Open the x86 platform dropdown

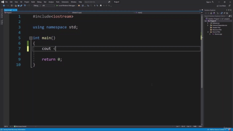click(x=48, y=6)
